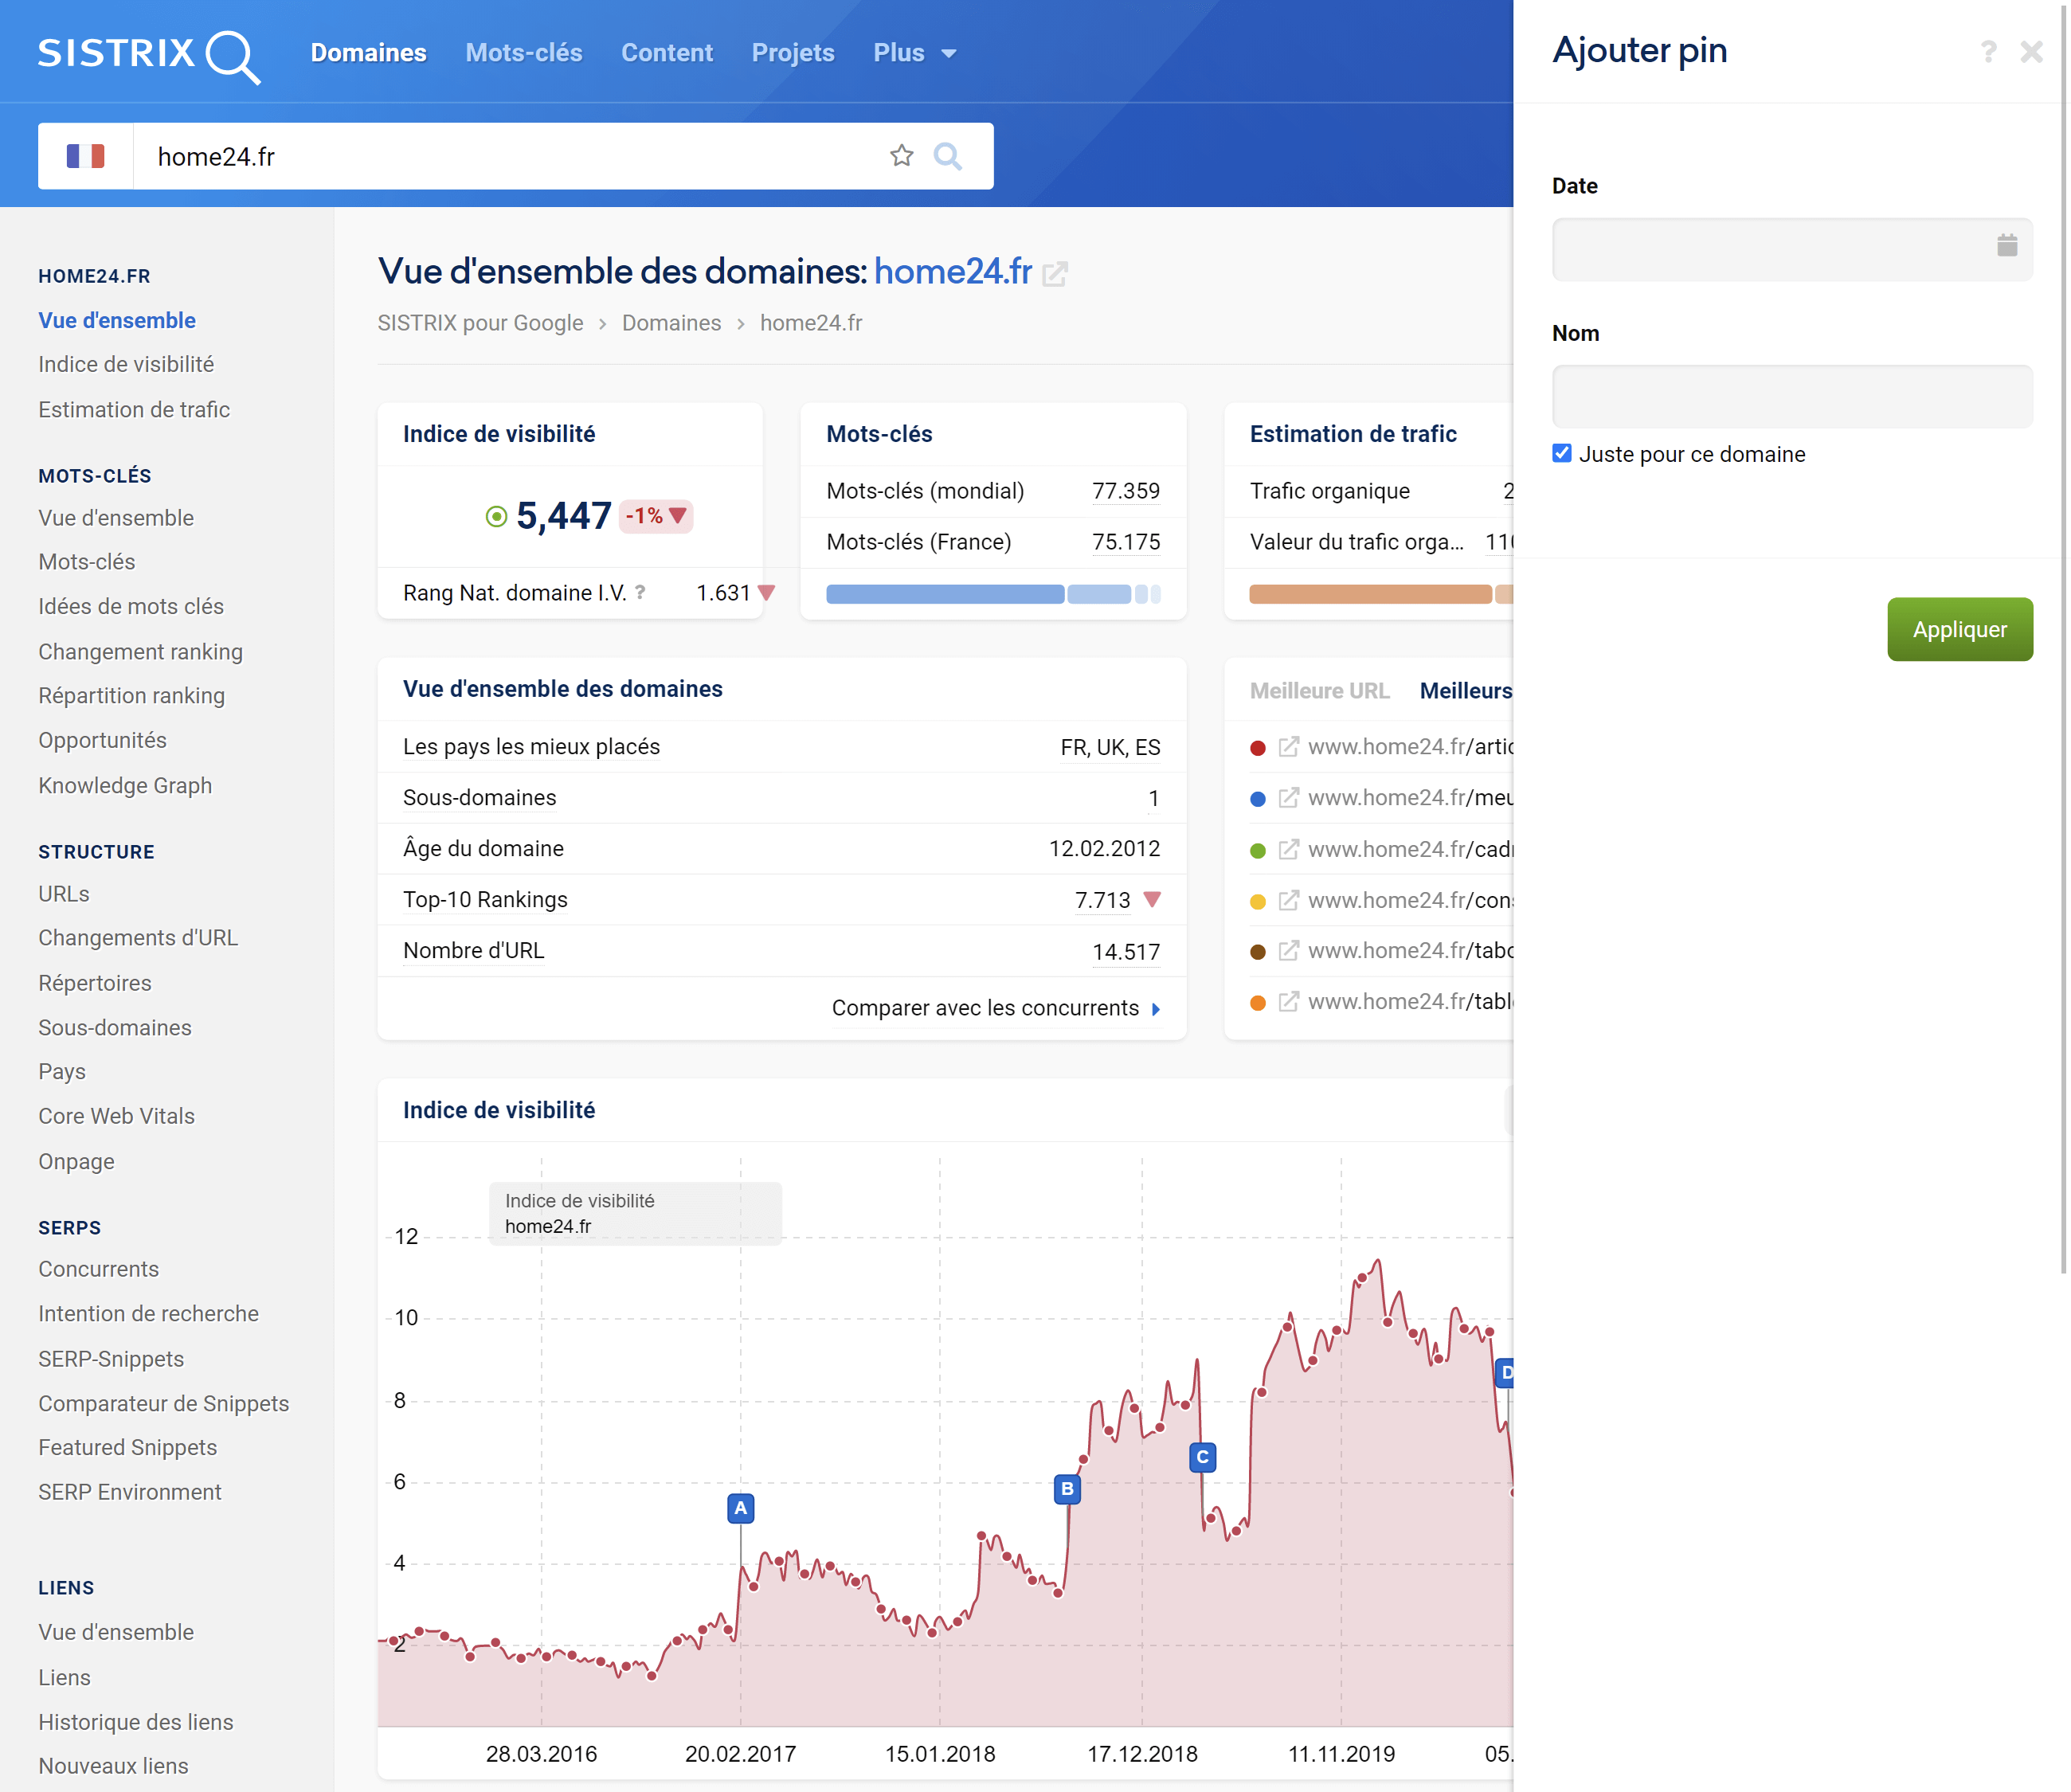Click the green visibility index circle icon
The width and height of the screenshot is (2071, 1792).
click(496, 516)
